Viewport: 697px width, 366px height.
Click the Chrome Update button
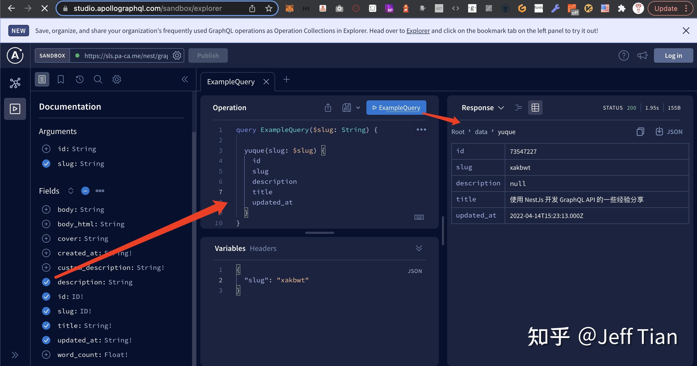coord(670,8)
